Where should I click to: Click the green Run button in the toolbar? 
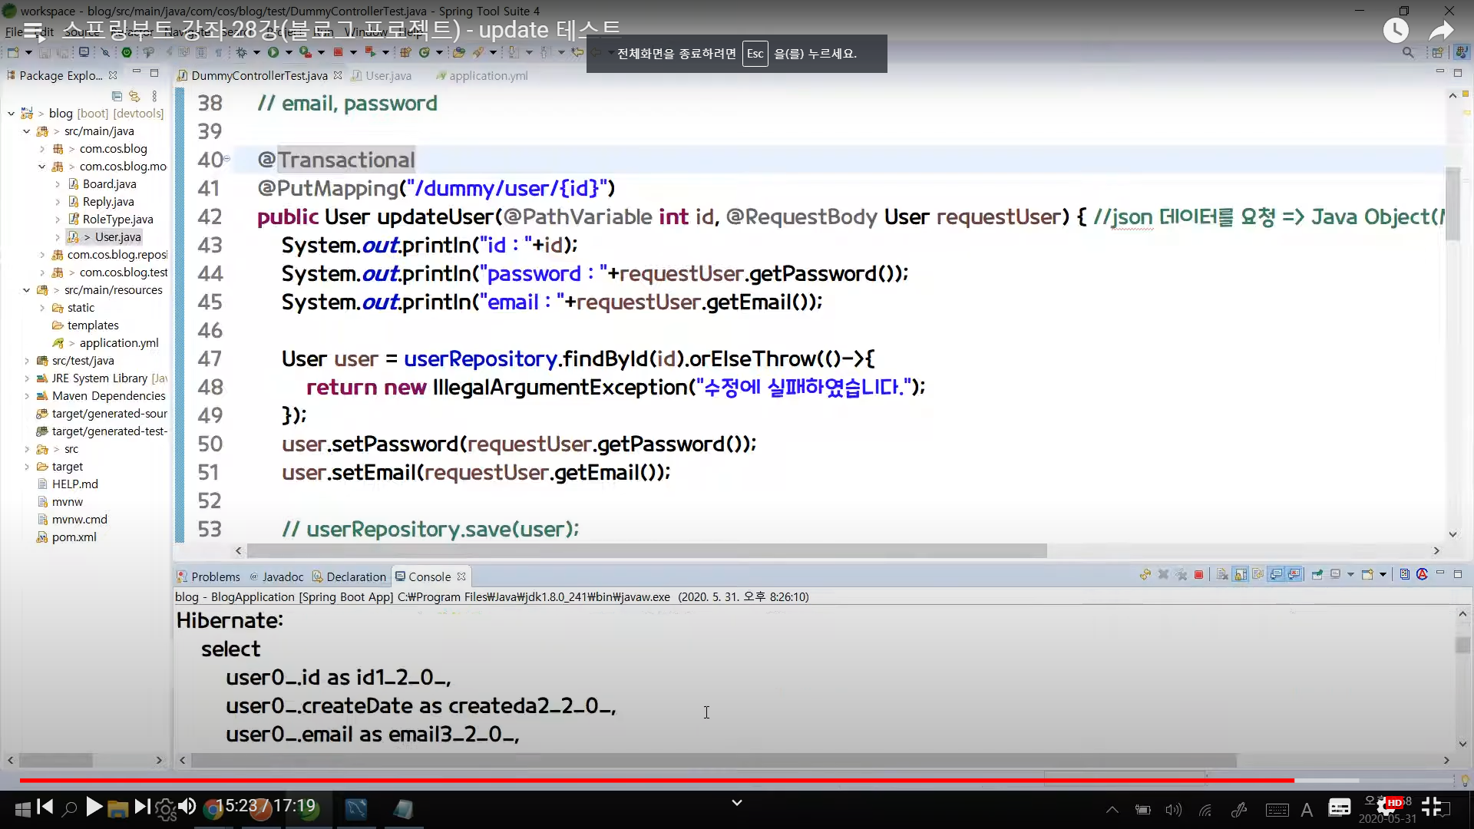point(273,52)
